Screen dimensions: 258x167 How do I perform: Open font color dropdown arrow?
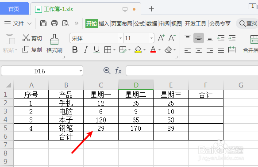click(159, 49)
